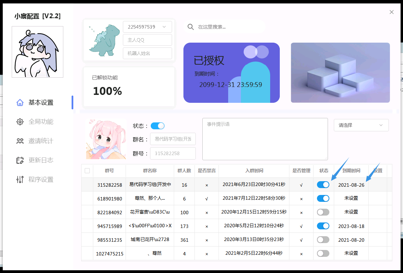Click group name 城南已花开\u2728

[150, 239]
